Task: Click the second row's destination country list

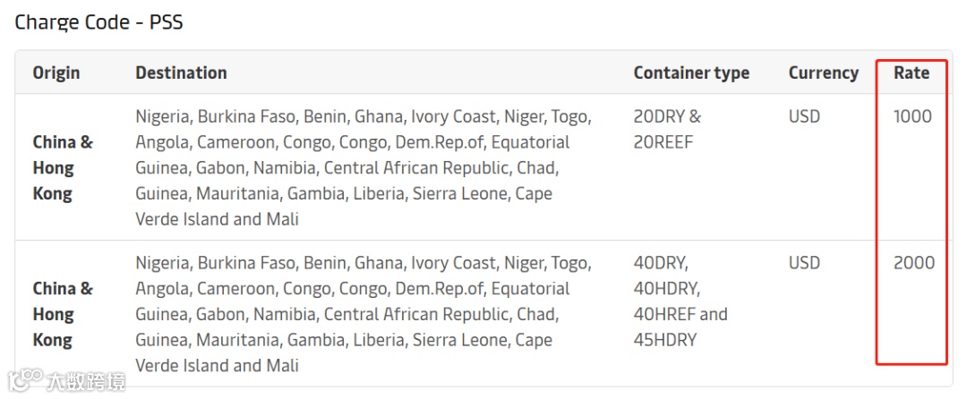Action: (363, 314)
